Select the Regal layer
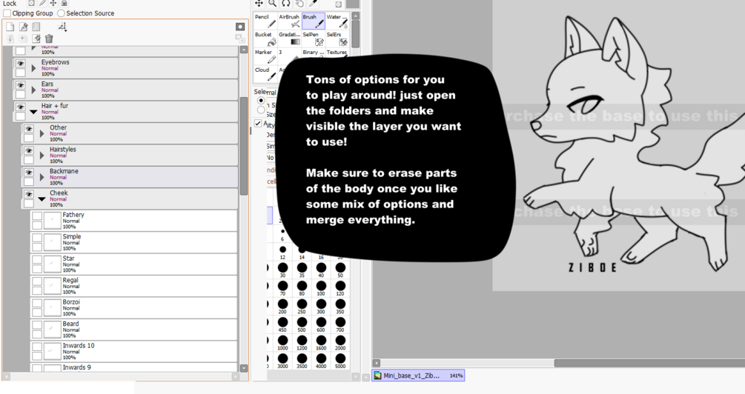This screenshot has height=394, width=745. (134, 287)
